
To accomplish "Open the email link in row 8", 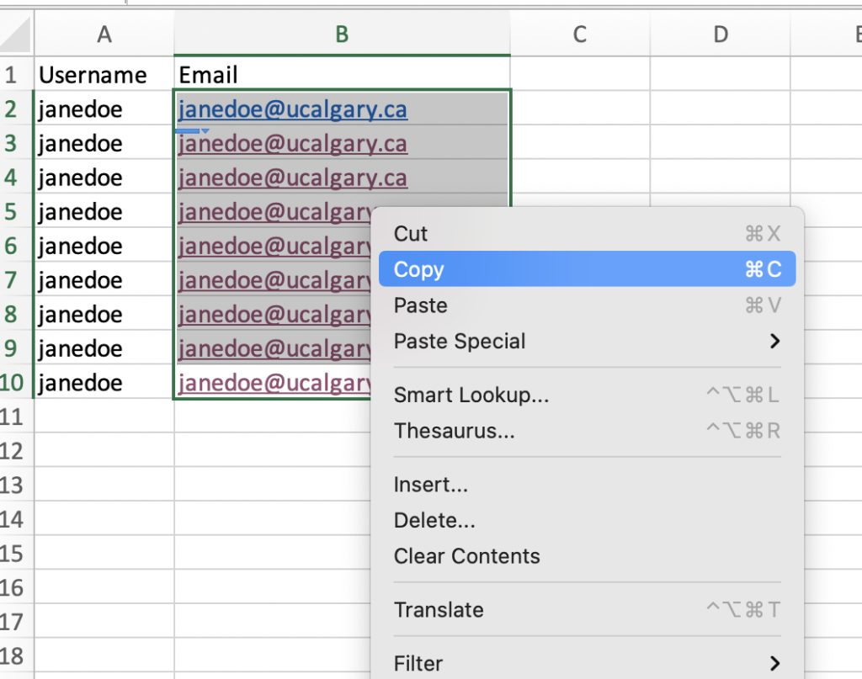I will [x=275, y=314].
